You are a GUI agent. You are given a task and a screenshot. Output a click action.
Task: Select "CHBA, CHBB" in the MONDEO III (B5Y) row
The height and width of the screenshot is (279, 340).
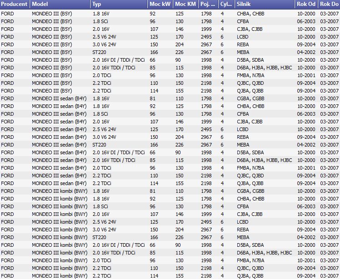(x=250, y=14)
